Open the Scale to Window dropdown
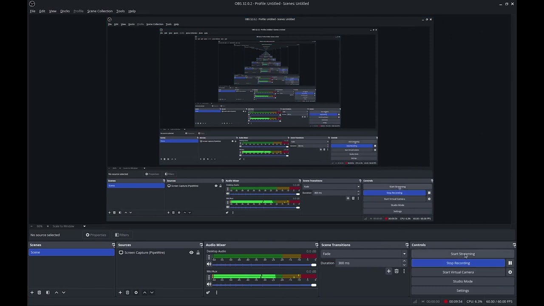This screenshot has height=306, width=544. click(x=69, y=226)
